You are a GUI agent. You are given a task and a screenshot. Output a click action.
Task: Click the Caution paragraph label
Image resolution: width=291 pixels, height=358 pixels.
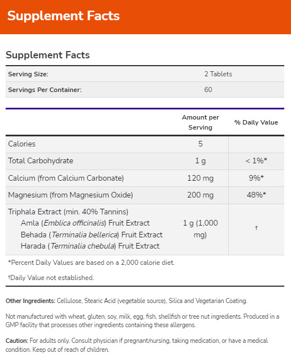(x=17, y=341)
